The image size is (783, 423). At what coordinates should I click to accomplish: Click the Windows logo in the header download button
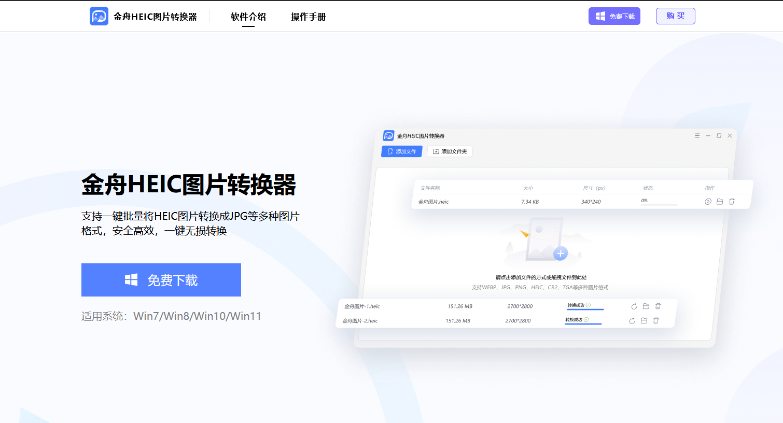coord(600,16)
